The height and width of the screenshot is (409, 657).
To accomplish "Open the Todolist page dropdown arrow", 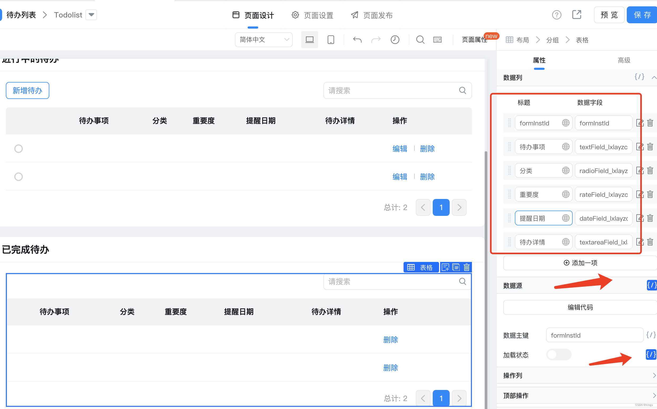I will pyautogui.click(x=91, y=15).
